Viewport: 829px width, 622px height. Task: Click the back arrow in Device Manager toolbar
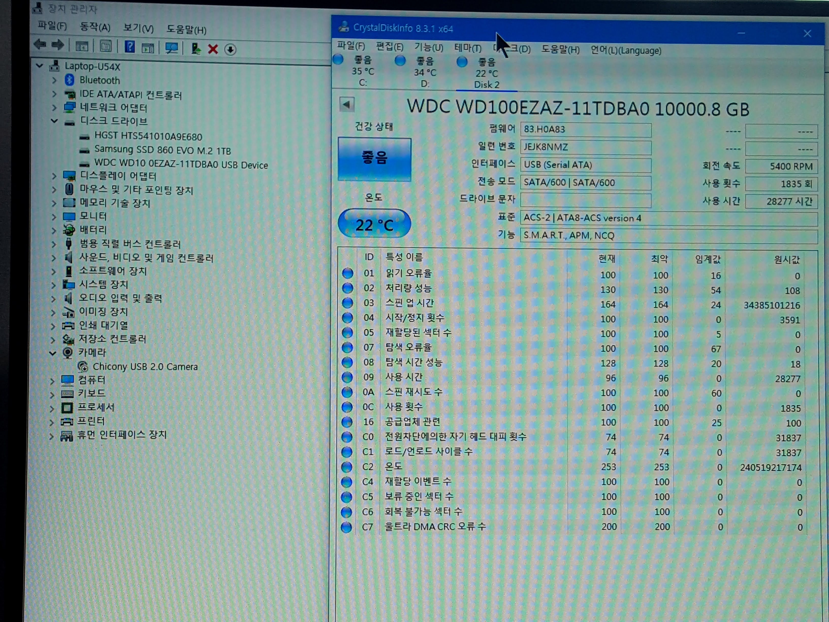pos(40,45)
